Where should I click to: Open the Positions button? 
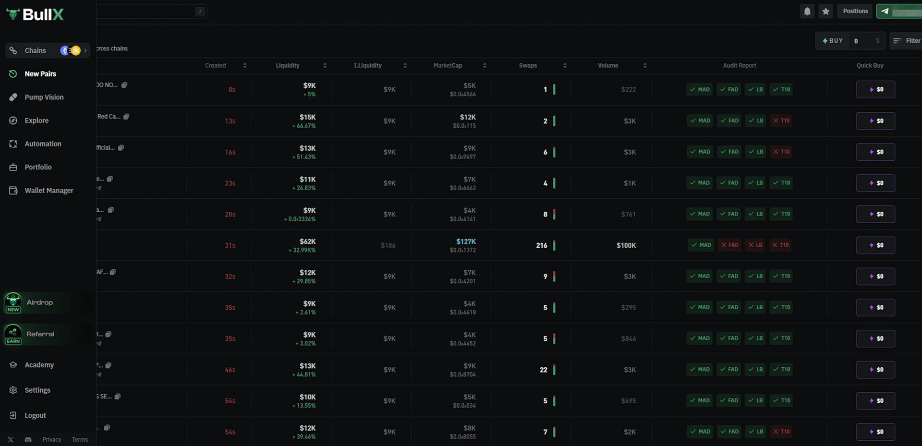(x=855, y=11)
